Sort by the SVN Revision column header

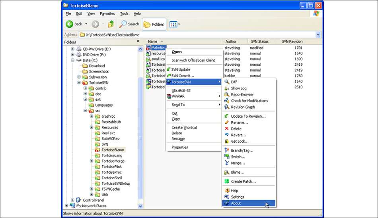(290, 42)
